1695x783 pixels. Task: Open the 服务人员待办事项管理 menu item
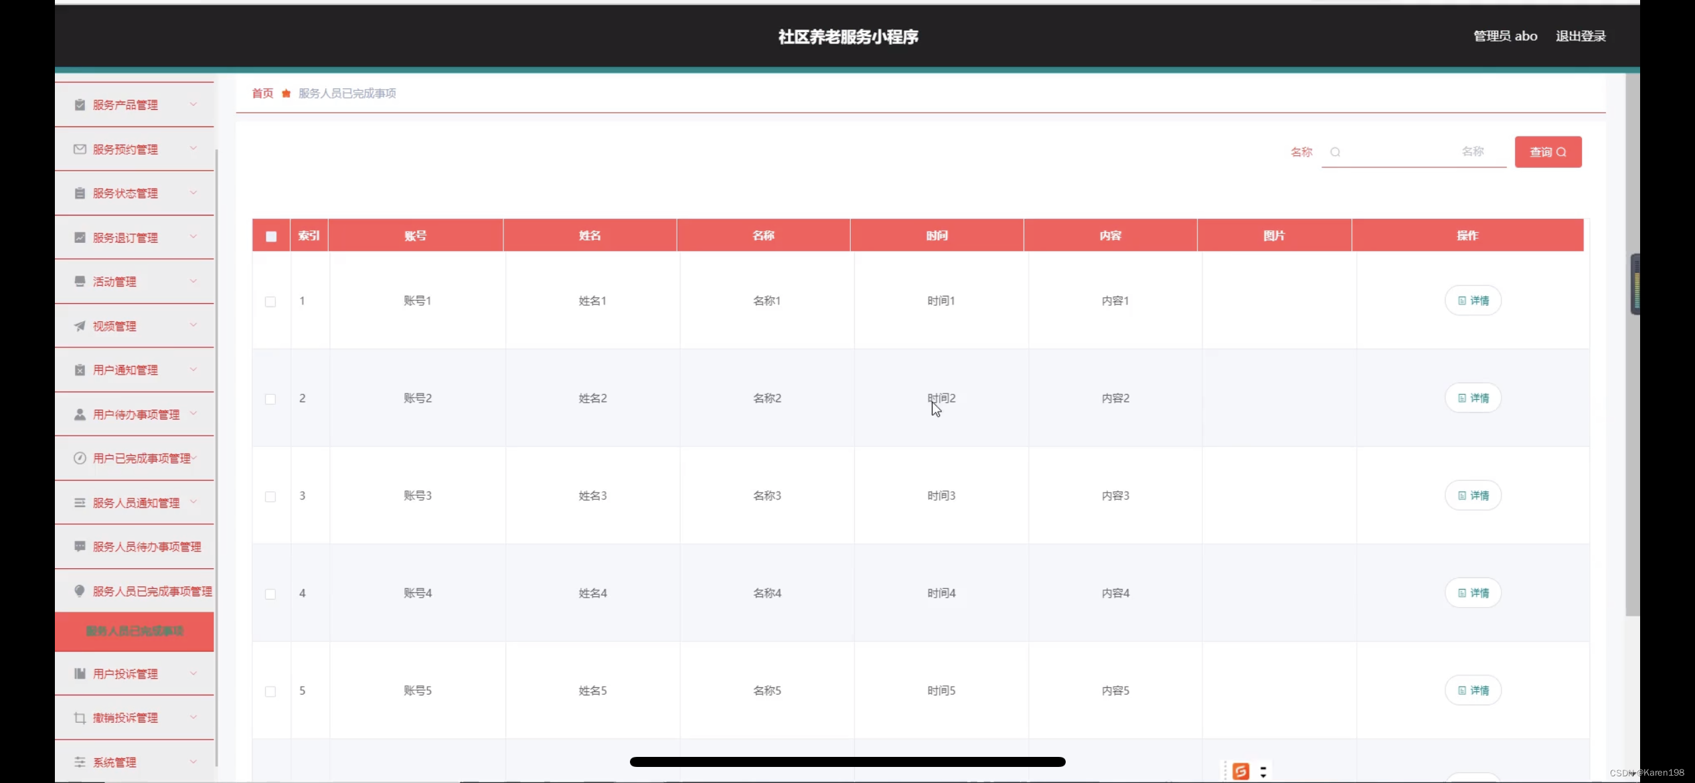[x=146, y=547]
